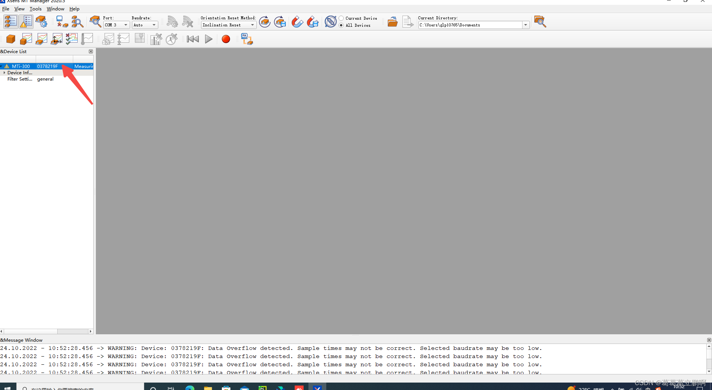Click the magnet with save disk icon
Image resolution: width=712 pixels, height=390 pixels.
313,22
